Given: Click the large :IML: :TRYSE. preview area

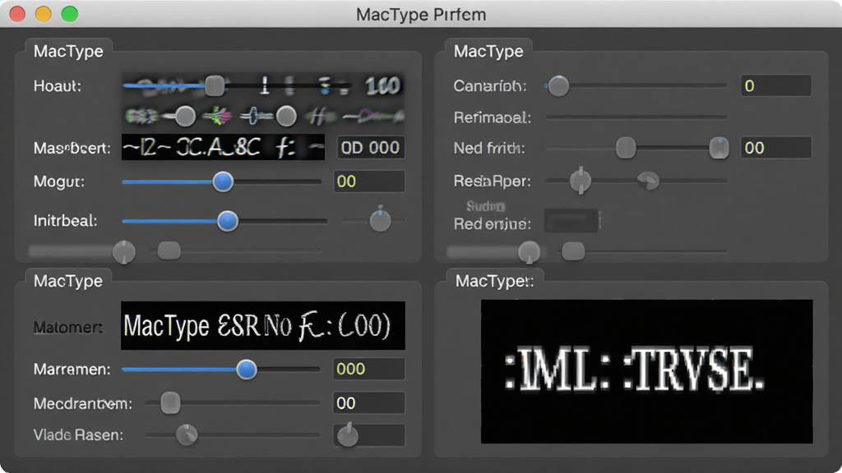Looking at the screenshot, I should click(646, 372).
